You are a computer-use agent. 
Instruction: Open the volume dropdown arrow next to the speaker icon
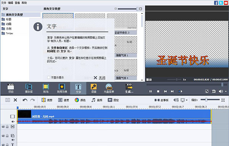226,91
